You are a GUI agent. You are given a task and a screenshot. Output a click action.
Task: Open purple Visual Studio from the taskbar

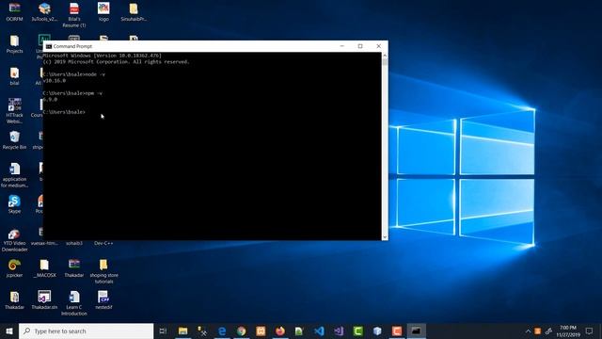click(x=339, y=331)
